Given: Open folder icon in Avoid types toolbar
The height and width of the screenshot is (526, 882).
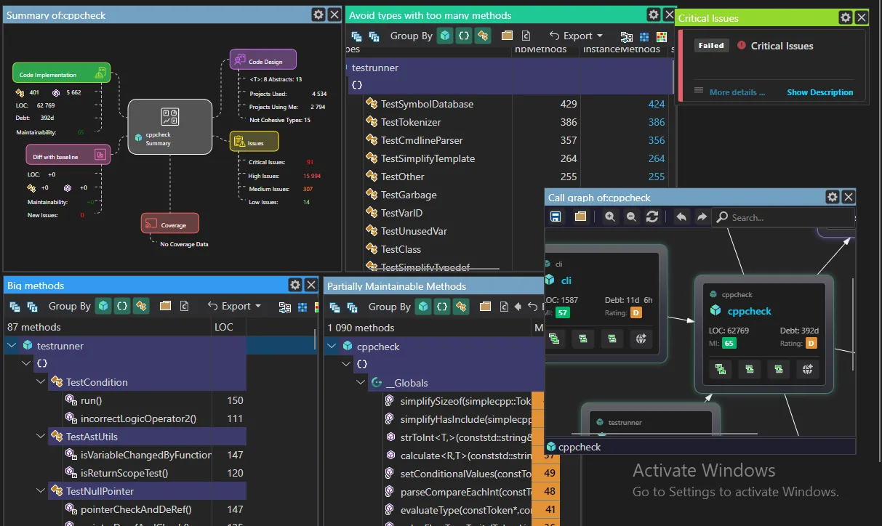Looking at the screenshot, I should click(507, 36).
